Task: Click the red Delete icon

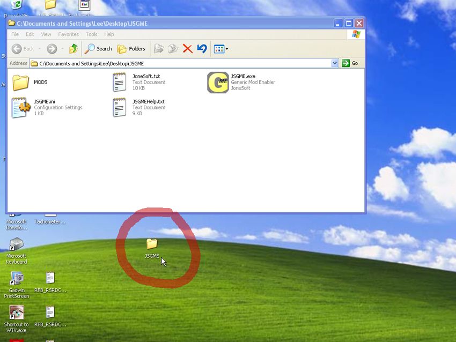Action: coord(188,49)
